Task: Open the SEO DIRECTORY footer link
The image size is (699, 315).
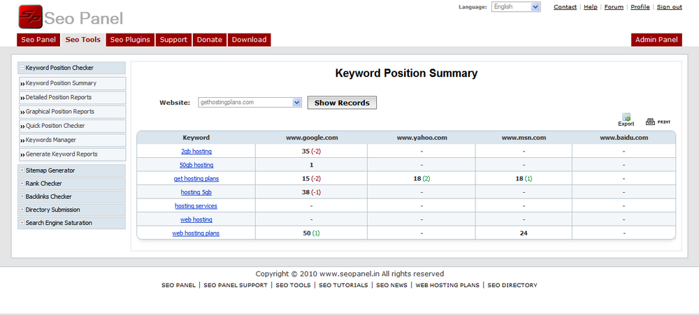Action: (512, 285)
